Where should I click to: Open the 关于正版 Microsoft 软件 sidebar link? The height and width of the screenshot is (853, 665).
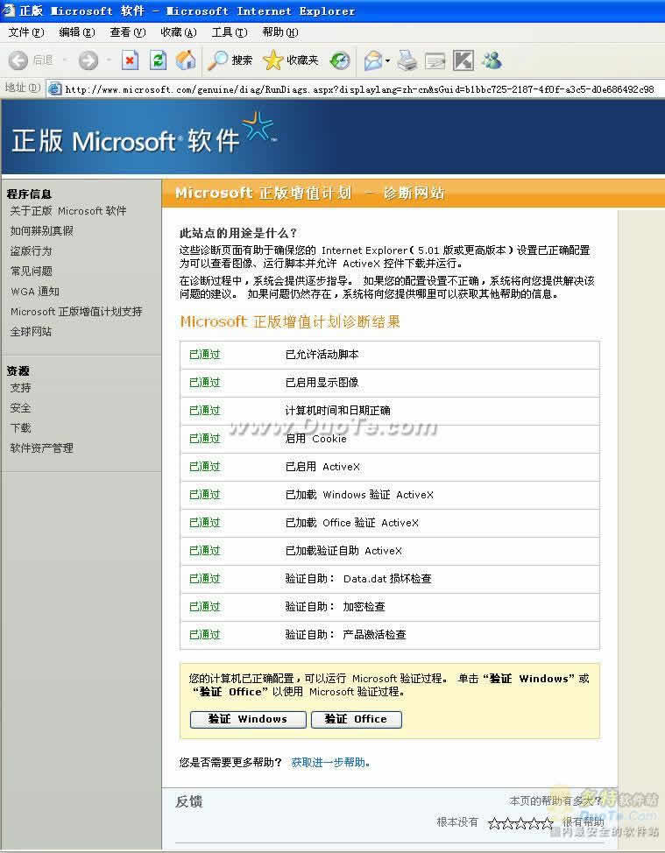[68, 210]
